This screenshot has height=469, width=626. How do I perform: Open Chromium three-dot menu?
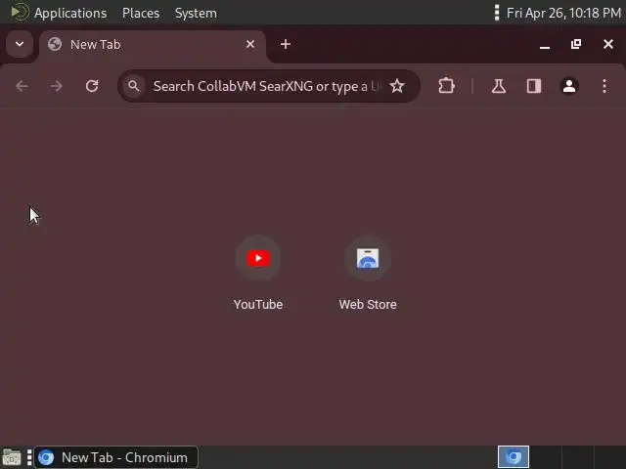coord(604,86)
